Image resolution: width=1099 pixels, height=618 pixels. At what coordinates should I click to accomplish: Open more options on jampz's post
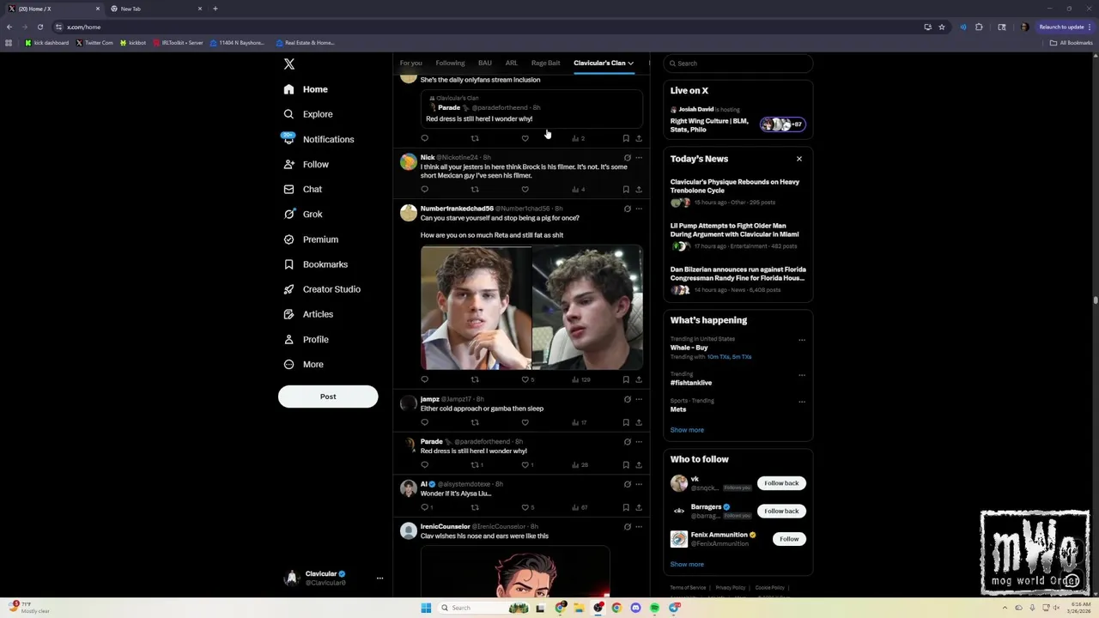[x=639, y=399]
